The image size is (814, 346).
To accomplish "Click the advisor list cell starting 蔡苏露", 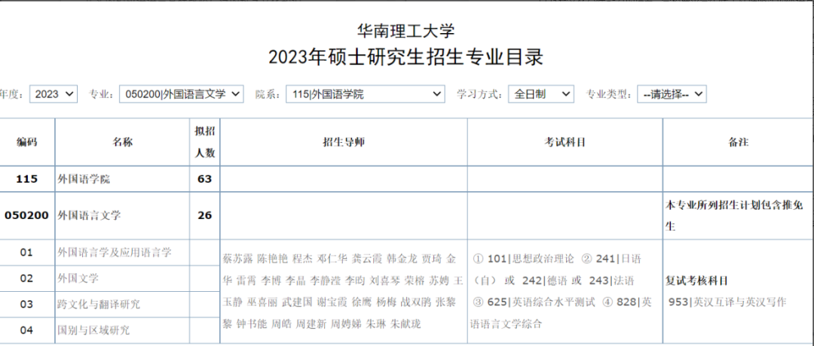I will (344, 291).
